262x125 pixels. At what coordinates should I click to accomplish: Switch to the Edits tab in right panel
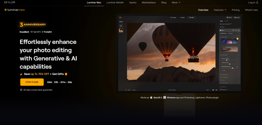click(226, 21)
